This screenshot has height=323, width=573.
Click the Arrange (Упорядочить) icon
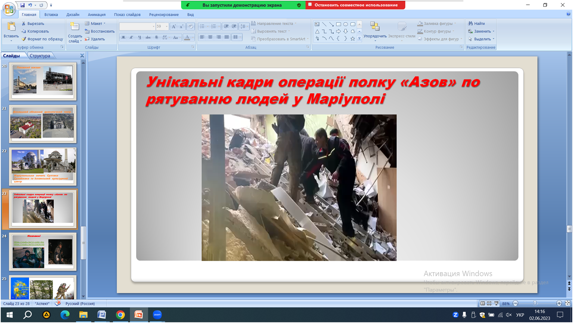(375, 27)
